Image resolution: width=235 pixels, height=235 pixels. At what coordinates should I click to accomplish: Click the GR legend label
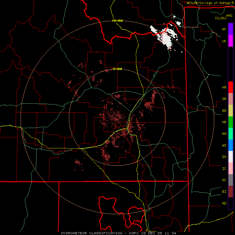[x=224, y=99]
